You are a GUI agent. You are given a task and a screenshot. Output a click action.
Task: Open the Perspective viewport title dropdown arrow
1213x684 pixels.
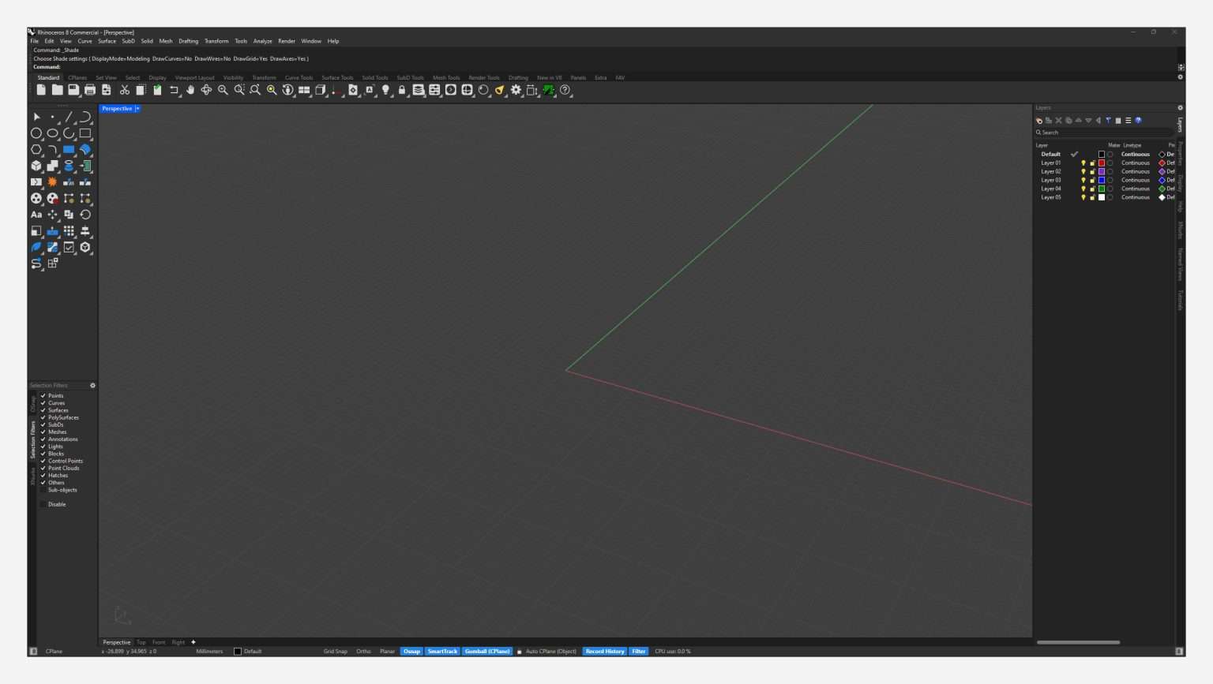[137, 109]
